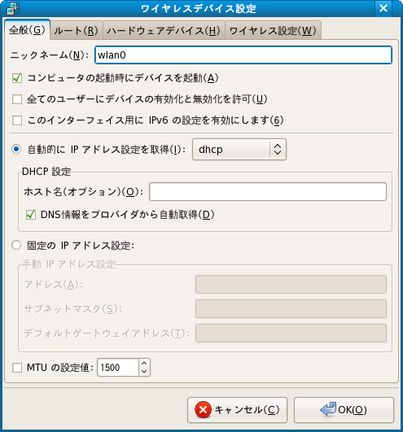Click in the wlan0 nickname field
The height and width of the screenshot is (432, 403).
pos(243,55)
